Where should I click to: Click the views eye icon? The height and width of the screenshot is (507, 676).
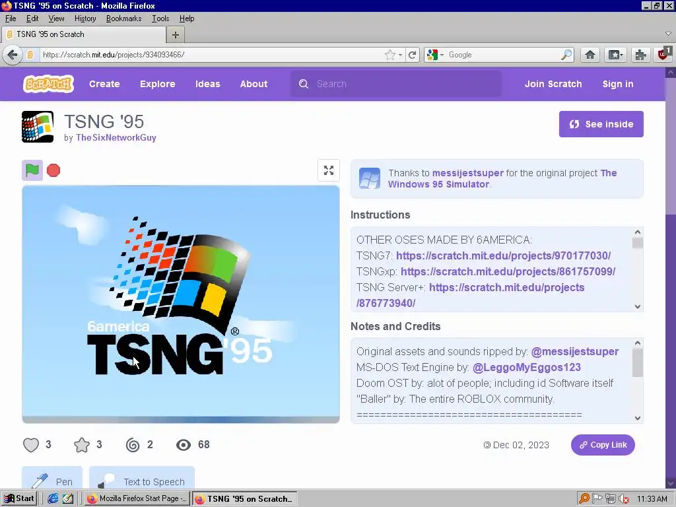tap(184, 444)
